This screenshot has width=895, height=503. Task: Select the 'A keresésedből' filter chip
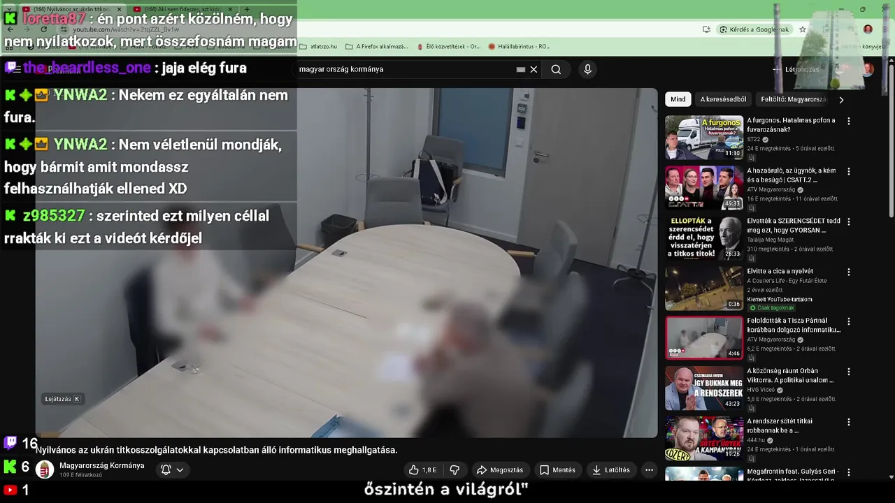click(x=723, y=99)
